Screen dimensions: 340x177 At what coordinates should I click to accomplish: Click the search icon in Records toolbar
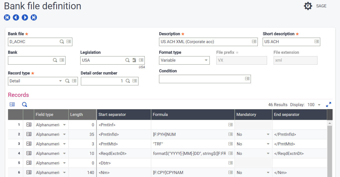coord(25,104)
